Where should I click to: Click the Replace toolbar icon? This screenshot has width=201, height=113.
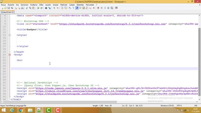(49, 8)
